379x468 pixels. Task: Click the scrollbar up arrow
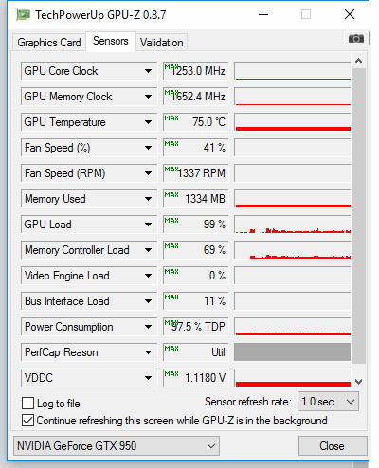(x=358, y=61)
